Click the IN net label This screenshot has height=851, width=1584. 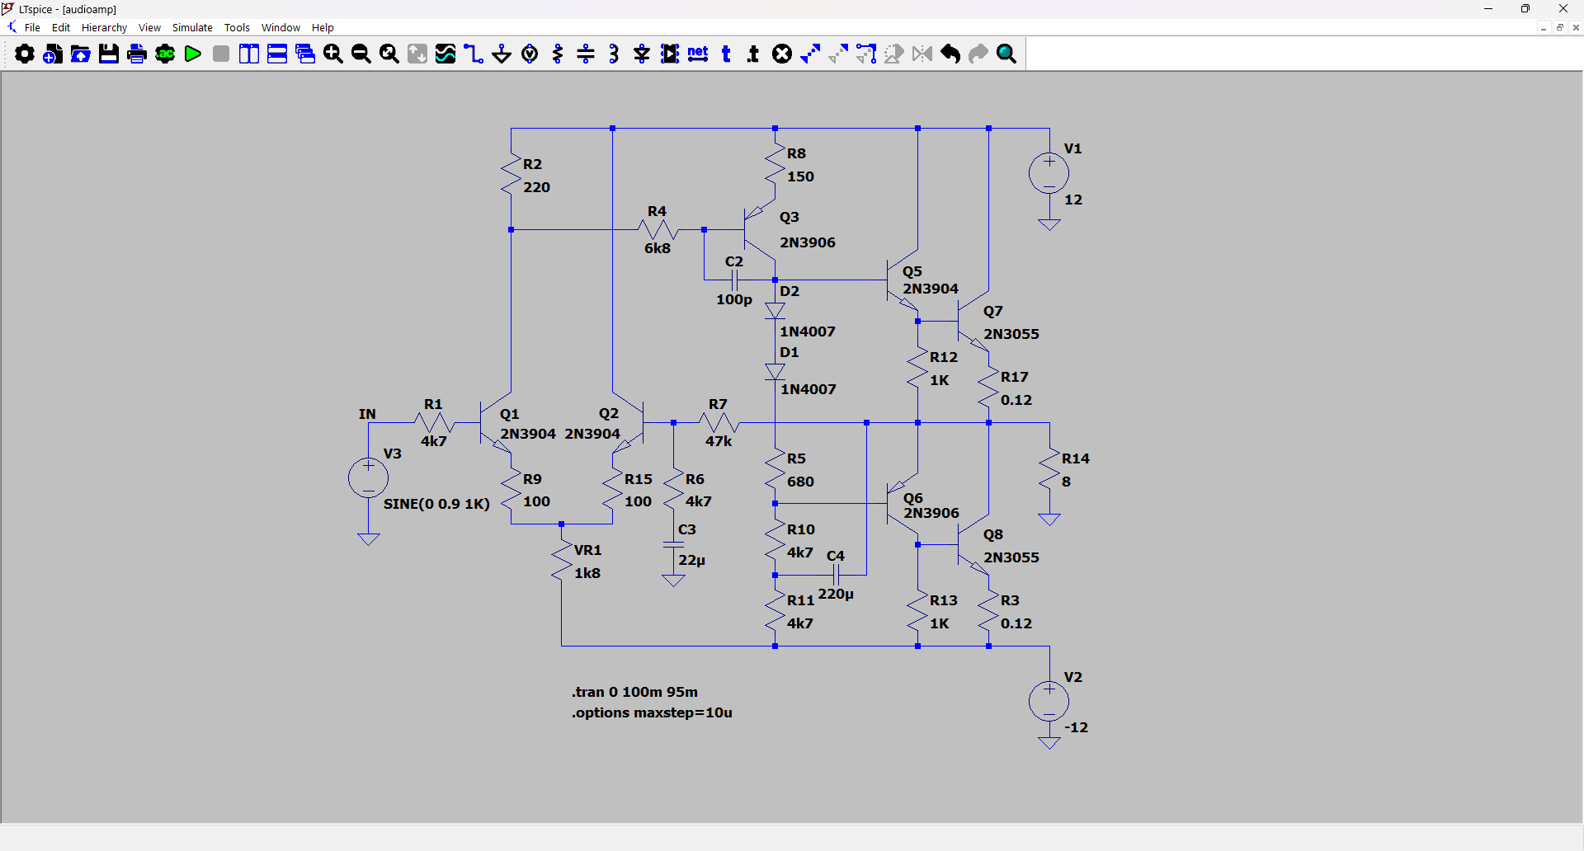(367, 414)
